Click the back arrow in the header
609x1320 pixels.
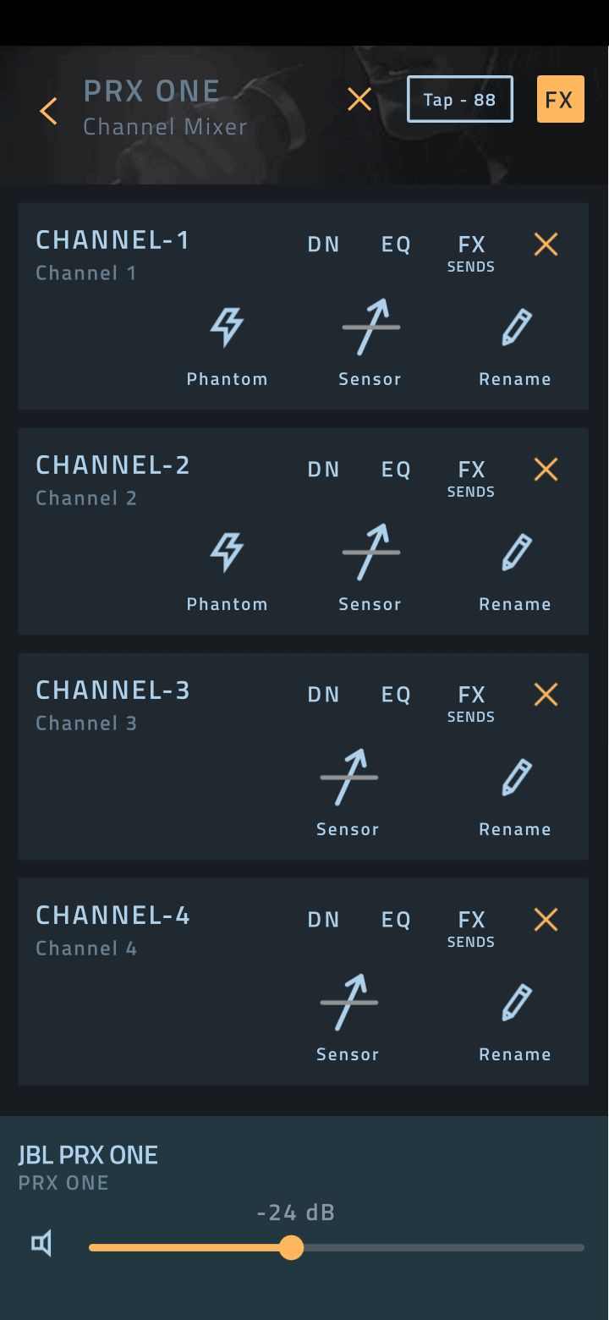[x=49, y=111]
